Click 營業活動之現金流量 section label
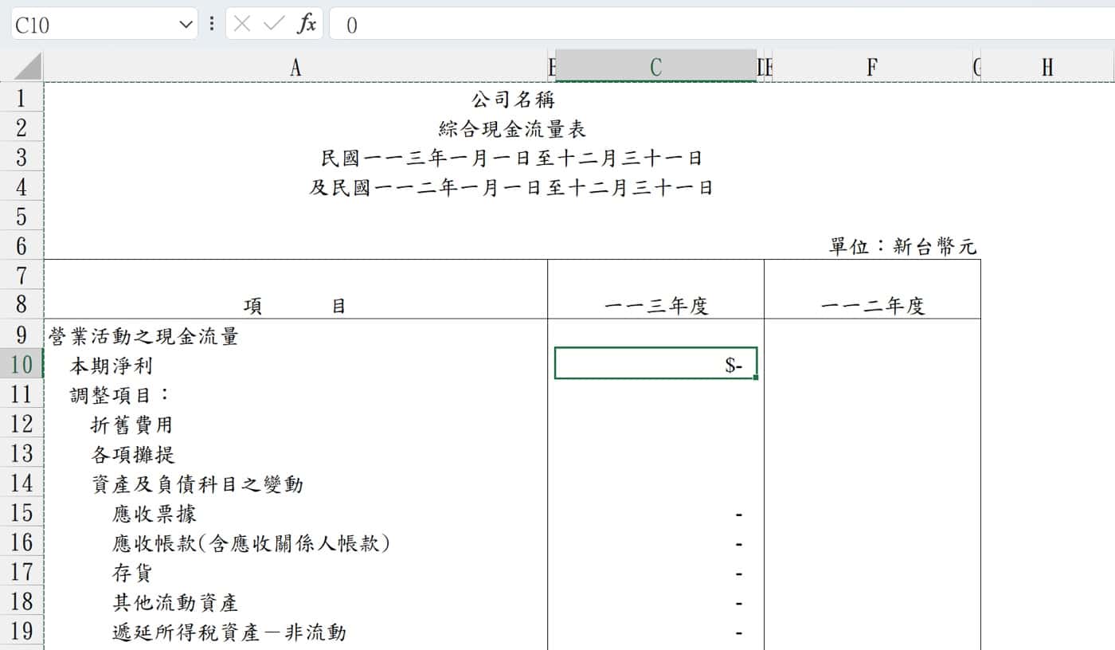1115x650 pixels. pos(143,336)
